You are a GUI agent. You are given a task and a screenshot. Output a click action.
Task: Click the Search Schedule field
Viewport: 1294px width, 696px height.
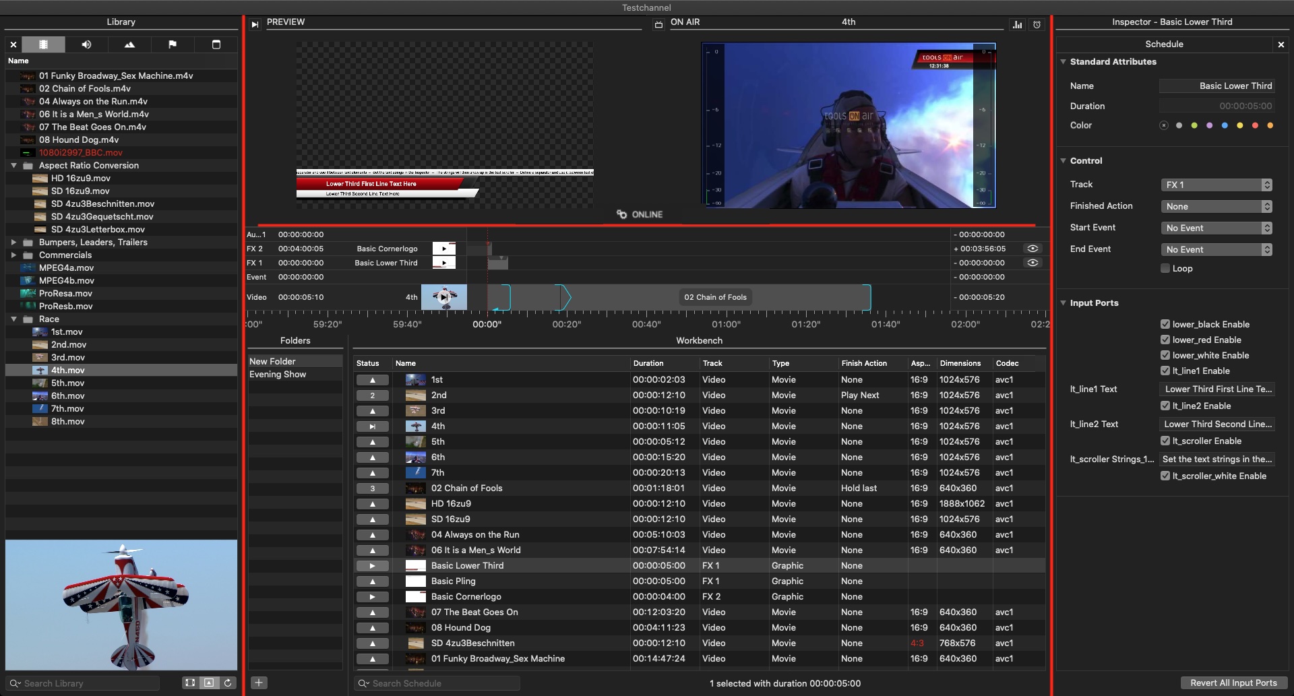tap(437, 683)
